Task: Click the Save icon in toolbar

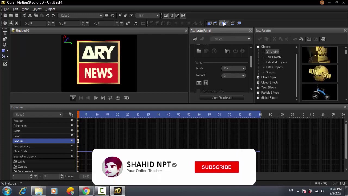Action: click(17, 16)
